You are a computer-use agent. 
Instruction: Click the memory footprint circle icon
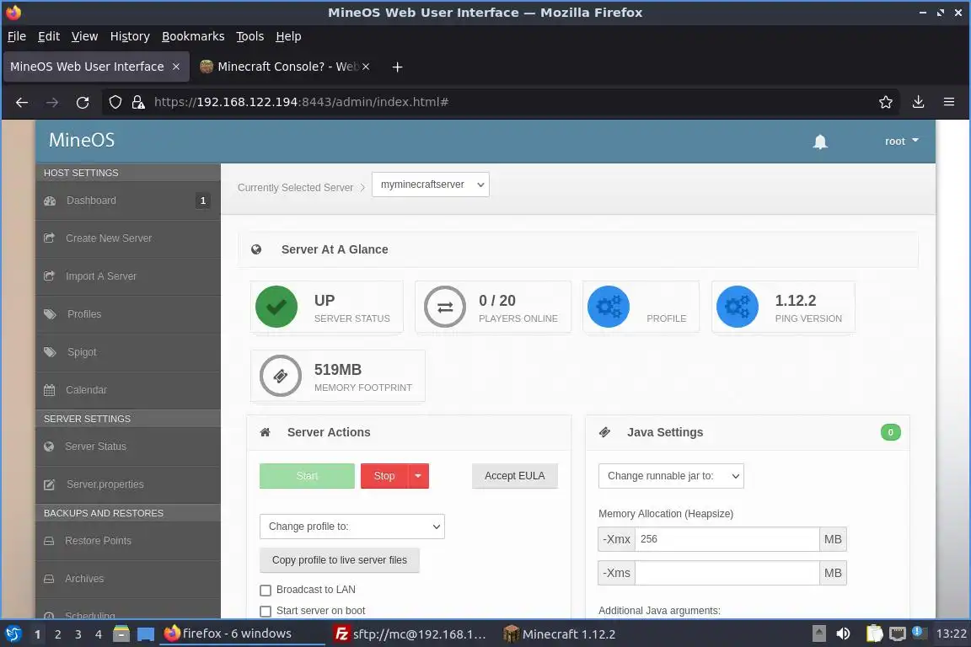pyautogui.click(x=281, y=375)
